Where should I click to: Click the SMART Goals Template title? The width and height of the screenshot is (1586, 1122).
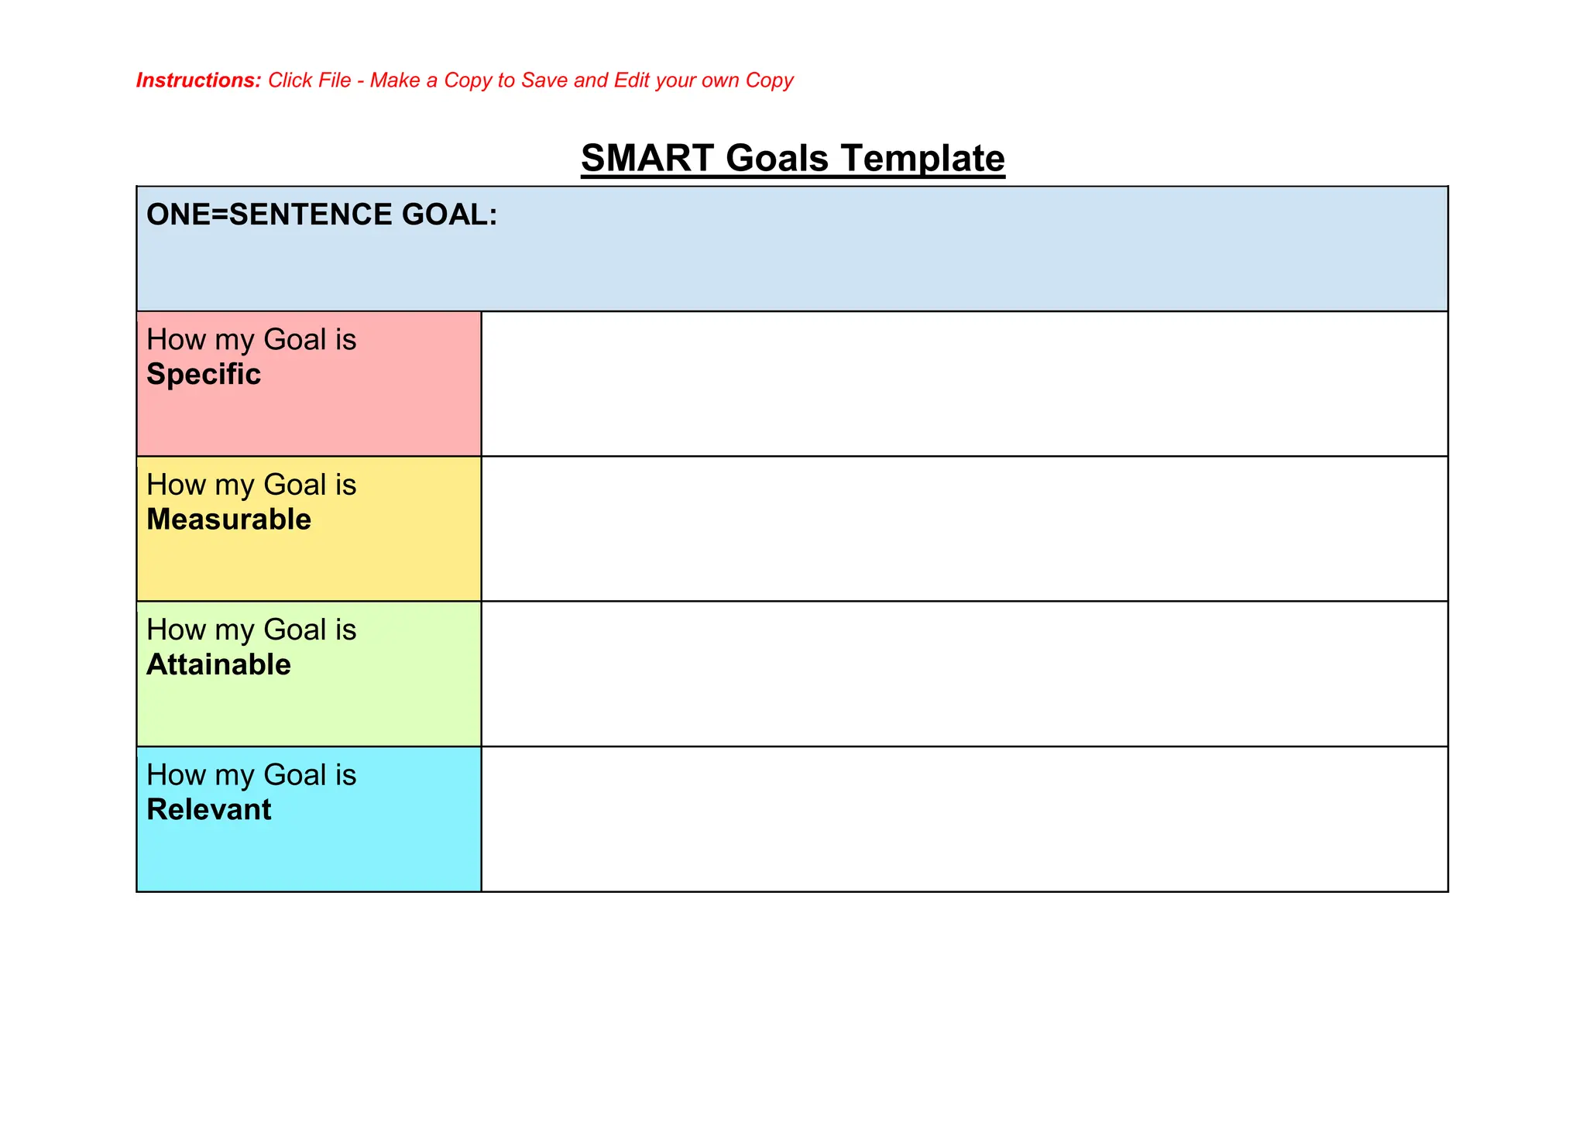coord(792,159)
